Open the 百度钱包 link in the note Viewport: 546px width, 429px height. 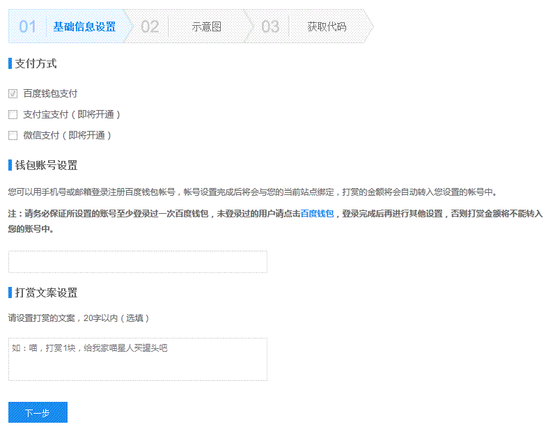tap(317, 213)
